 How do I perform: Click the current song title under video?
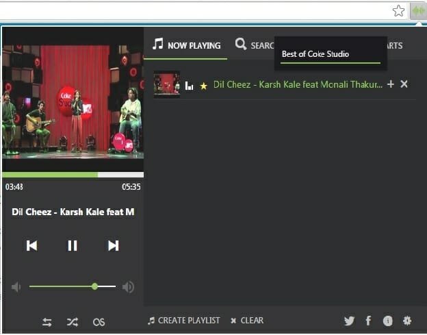tap(73, 212)
